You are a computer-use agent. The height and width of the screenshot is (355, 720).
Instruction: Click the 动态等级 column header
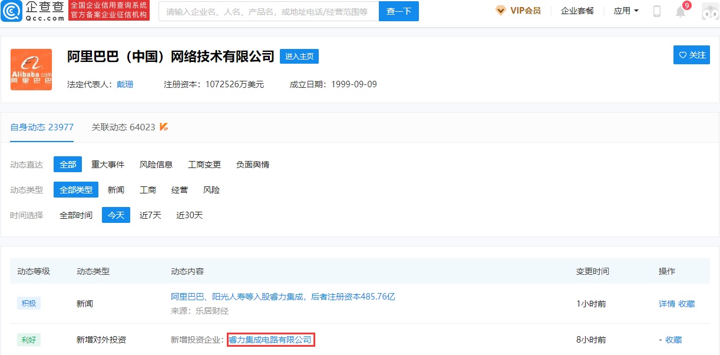coord(34,271)
